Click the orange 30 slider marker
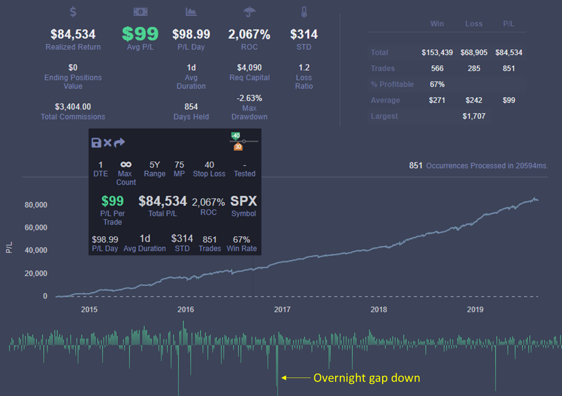Viewport: 562px width, 396px height. pyautogui.click(x=238, y=147)
